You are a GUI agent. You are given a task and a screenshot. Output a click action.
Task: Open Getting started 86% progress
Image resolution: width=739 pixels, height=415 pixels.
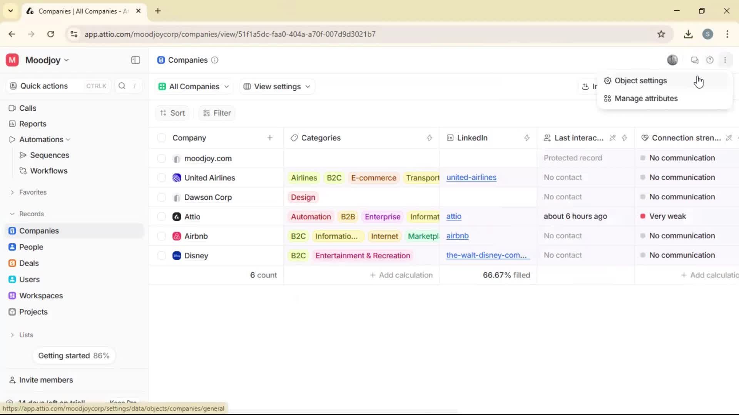(x=74, y=356)
